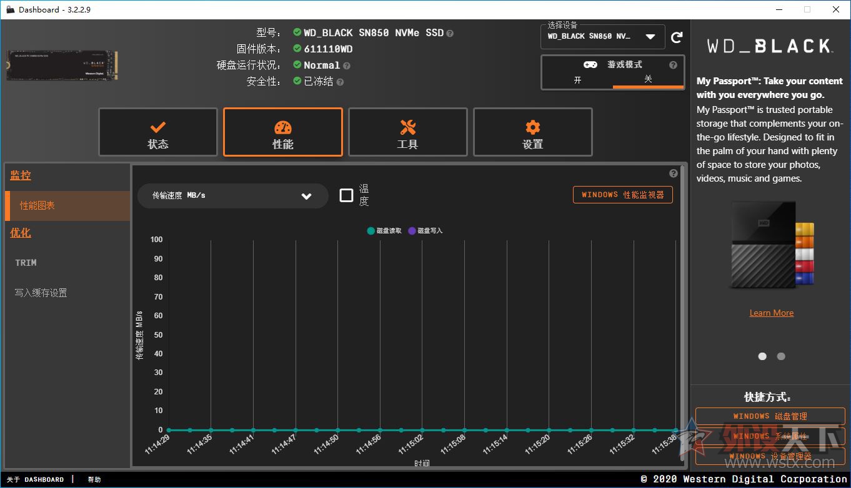Select the 状态 checkmark section
851x488 pixels.
tap(157, 132)
